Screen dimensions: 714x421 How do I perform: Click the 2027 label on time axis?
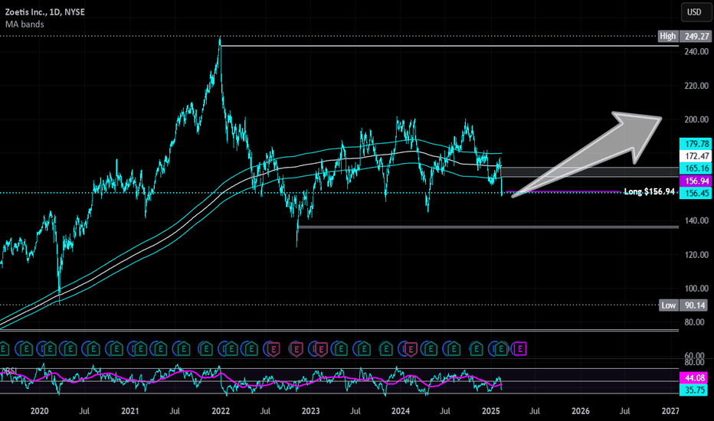pos(670,411)
